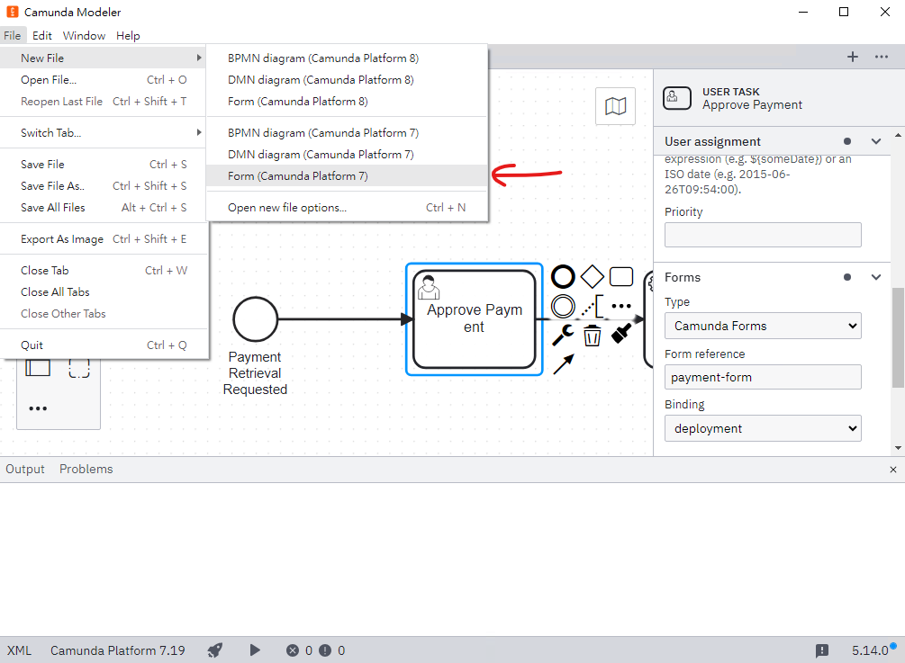Open tab overflow ellipsis menu

point(882,57)
